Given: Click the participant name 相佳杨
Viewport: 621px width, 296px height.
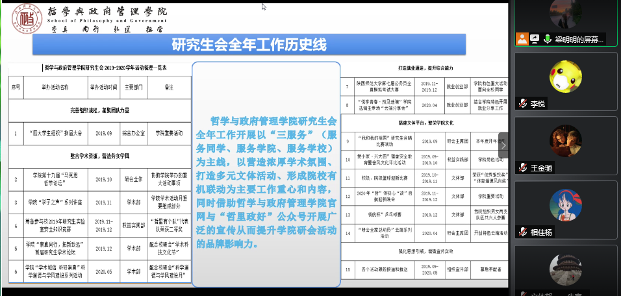Looking at the screenshot, I should pos(541,232).
